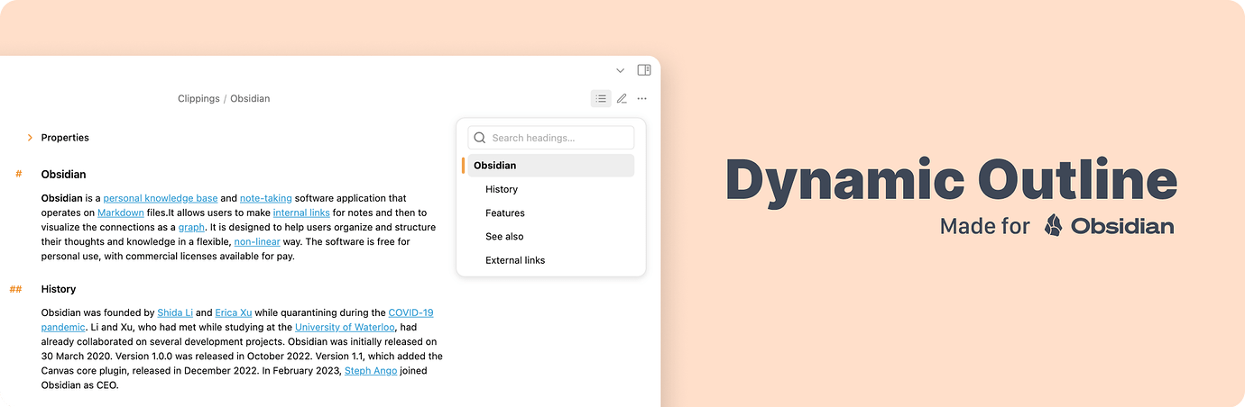The height and width of the screenshot is (407, 1245).
Task: Click the double hash H2 marker
Action: click(16, 289)
